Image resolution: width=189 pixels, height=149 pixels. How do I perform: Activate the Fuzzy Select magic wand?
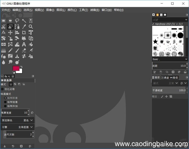pyautogui.click(x=24, y=21)
